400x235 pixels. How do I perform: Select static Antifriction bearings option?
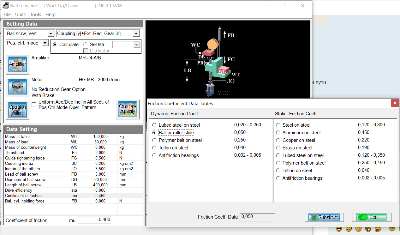278,178
